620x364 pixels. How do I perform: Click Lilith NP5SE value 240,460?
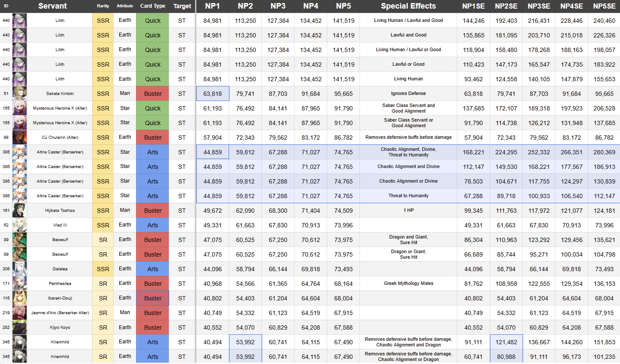tap(604, 21)
